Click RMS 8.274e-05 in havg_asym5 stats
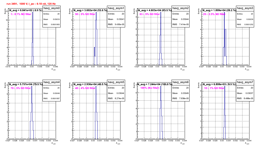 116,98
